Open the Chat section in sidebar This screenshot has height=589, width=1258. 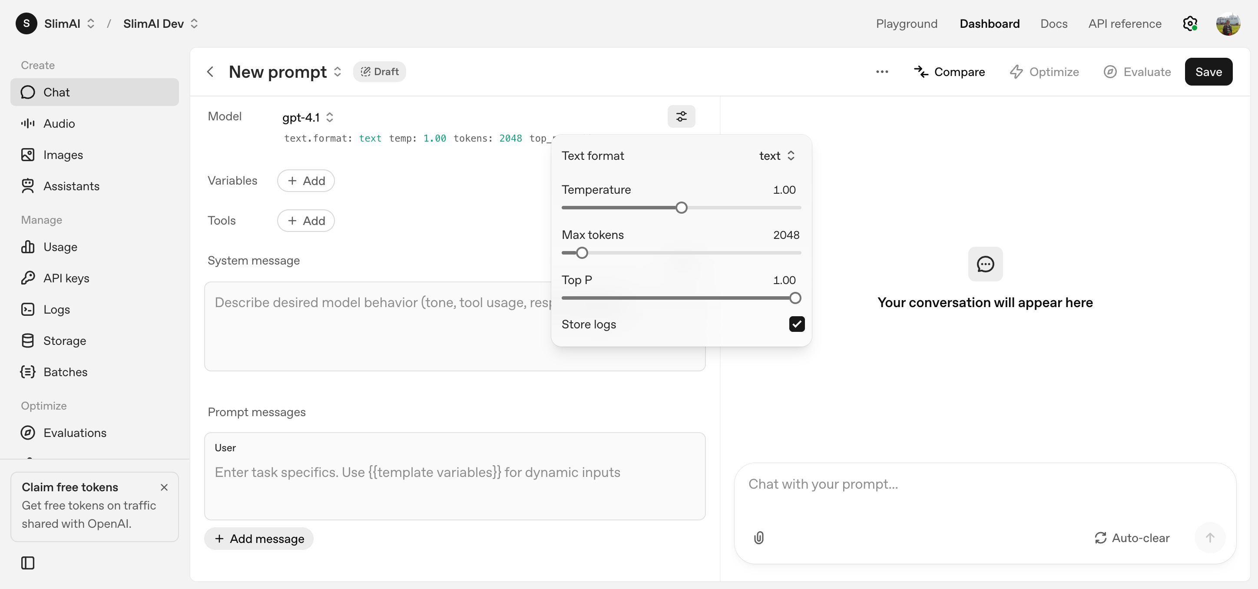[95, 92]
